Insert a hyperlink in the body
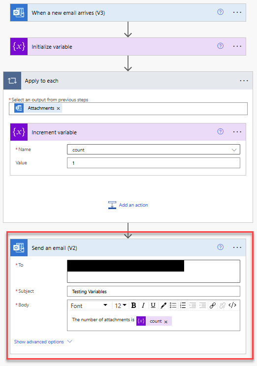The height and width of the screenshot is (366, 257). (x=212, y=305)
